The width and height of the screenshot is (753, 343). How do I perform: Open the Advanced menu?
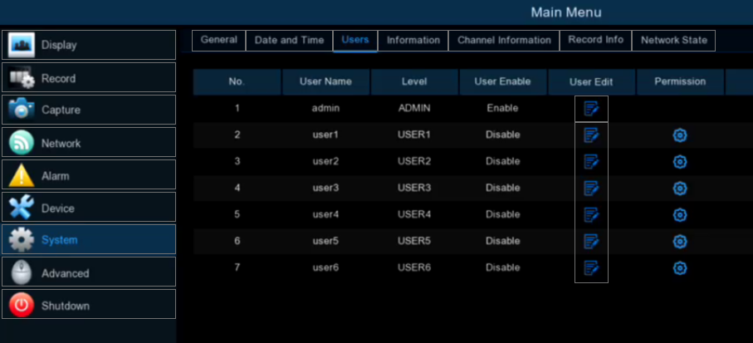click(x=89, y=272)
